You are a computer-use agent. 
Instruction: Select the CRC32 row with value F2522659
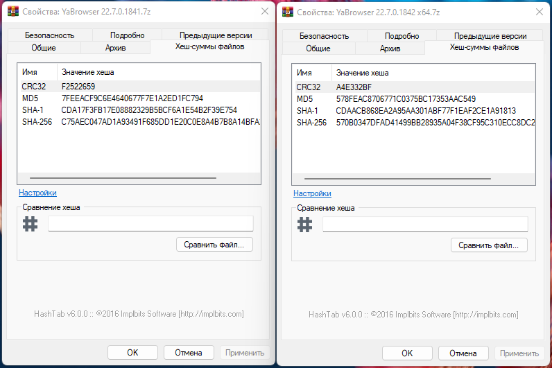78,87
